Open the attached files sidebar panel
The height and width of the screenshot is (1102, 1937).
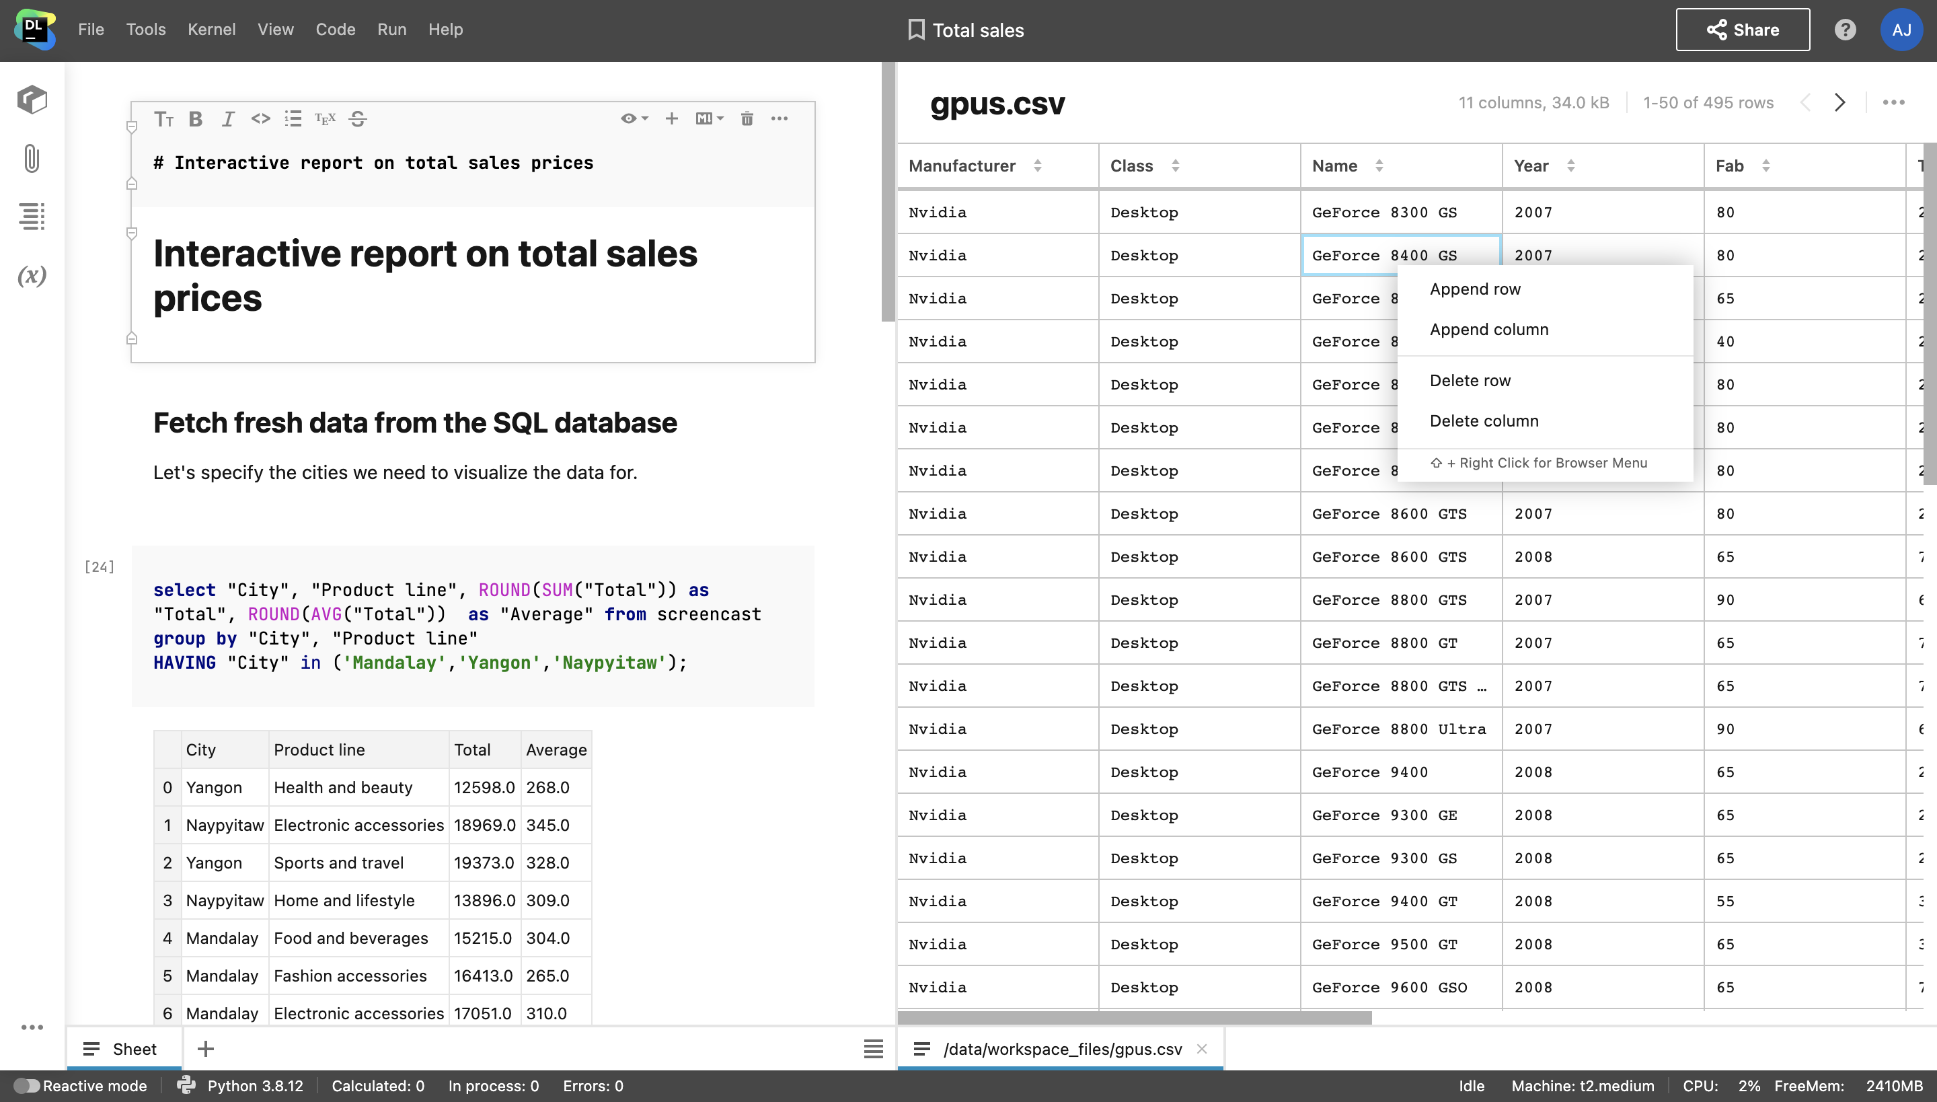coord(32,158)
